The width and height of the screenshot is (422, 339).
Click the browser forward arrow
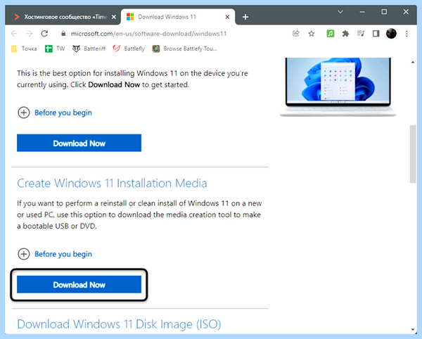point(29,34)
